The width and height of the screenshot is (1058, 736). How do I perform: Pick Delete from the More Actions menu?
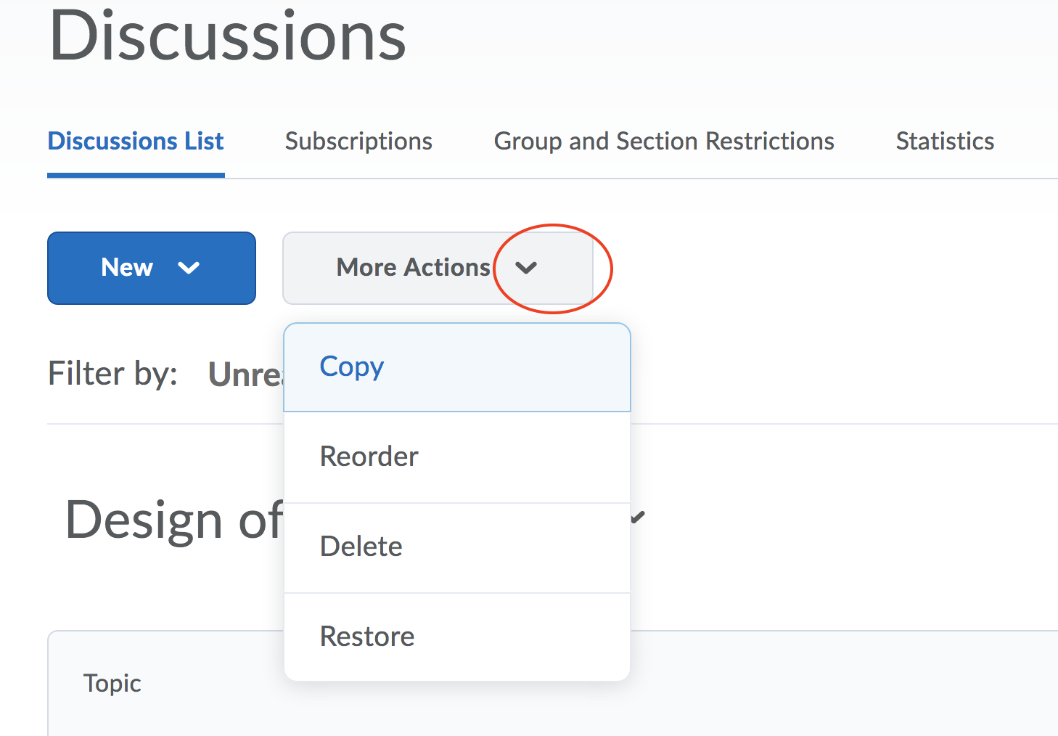click(x=361, y=547)
